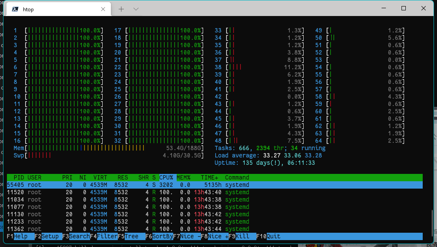Click CPU 38 meter showing 11.2%

[x=259, y=67]
